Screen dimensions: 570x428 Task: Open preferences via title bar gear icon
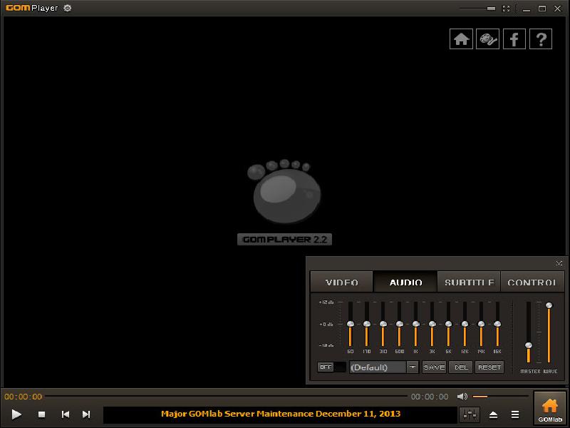click(67, 8)
